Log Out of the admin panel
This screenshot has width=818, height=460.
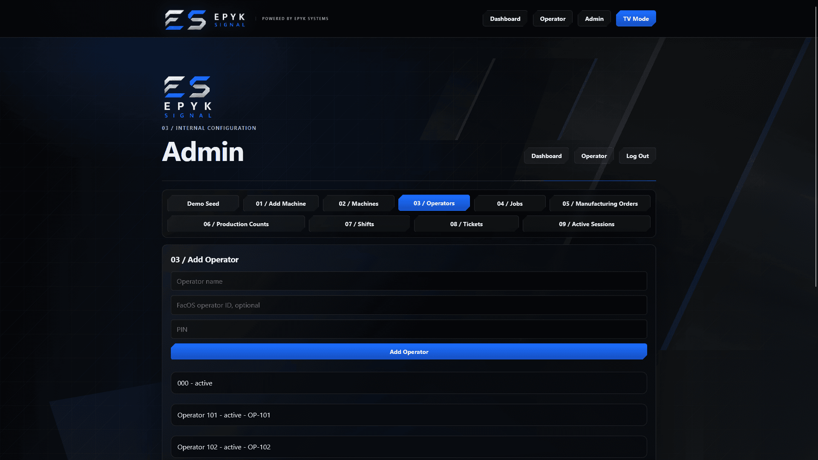(637, 156)
